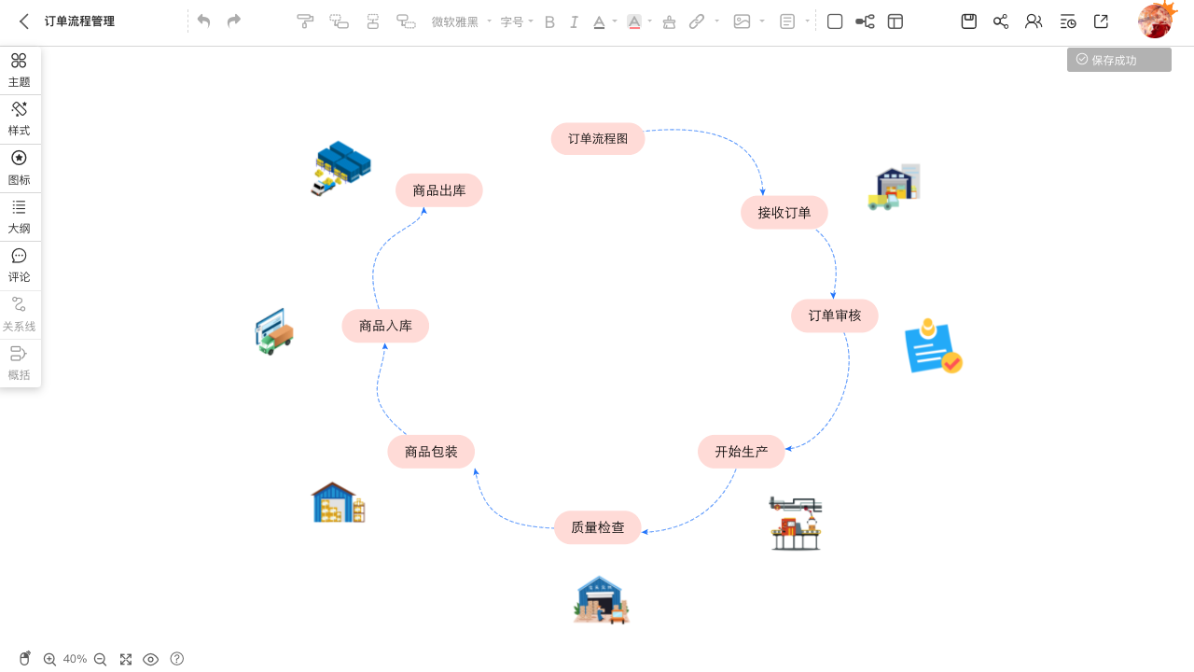Insert a hyperlink using the link icon

699,21
